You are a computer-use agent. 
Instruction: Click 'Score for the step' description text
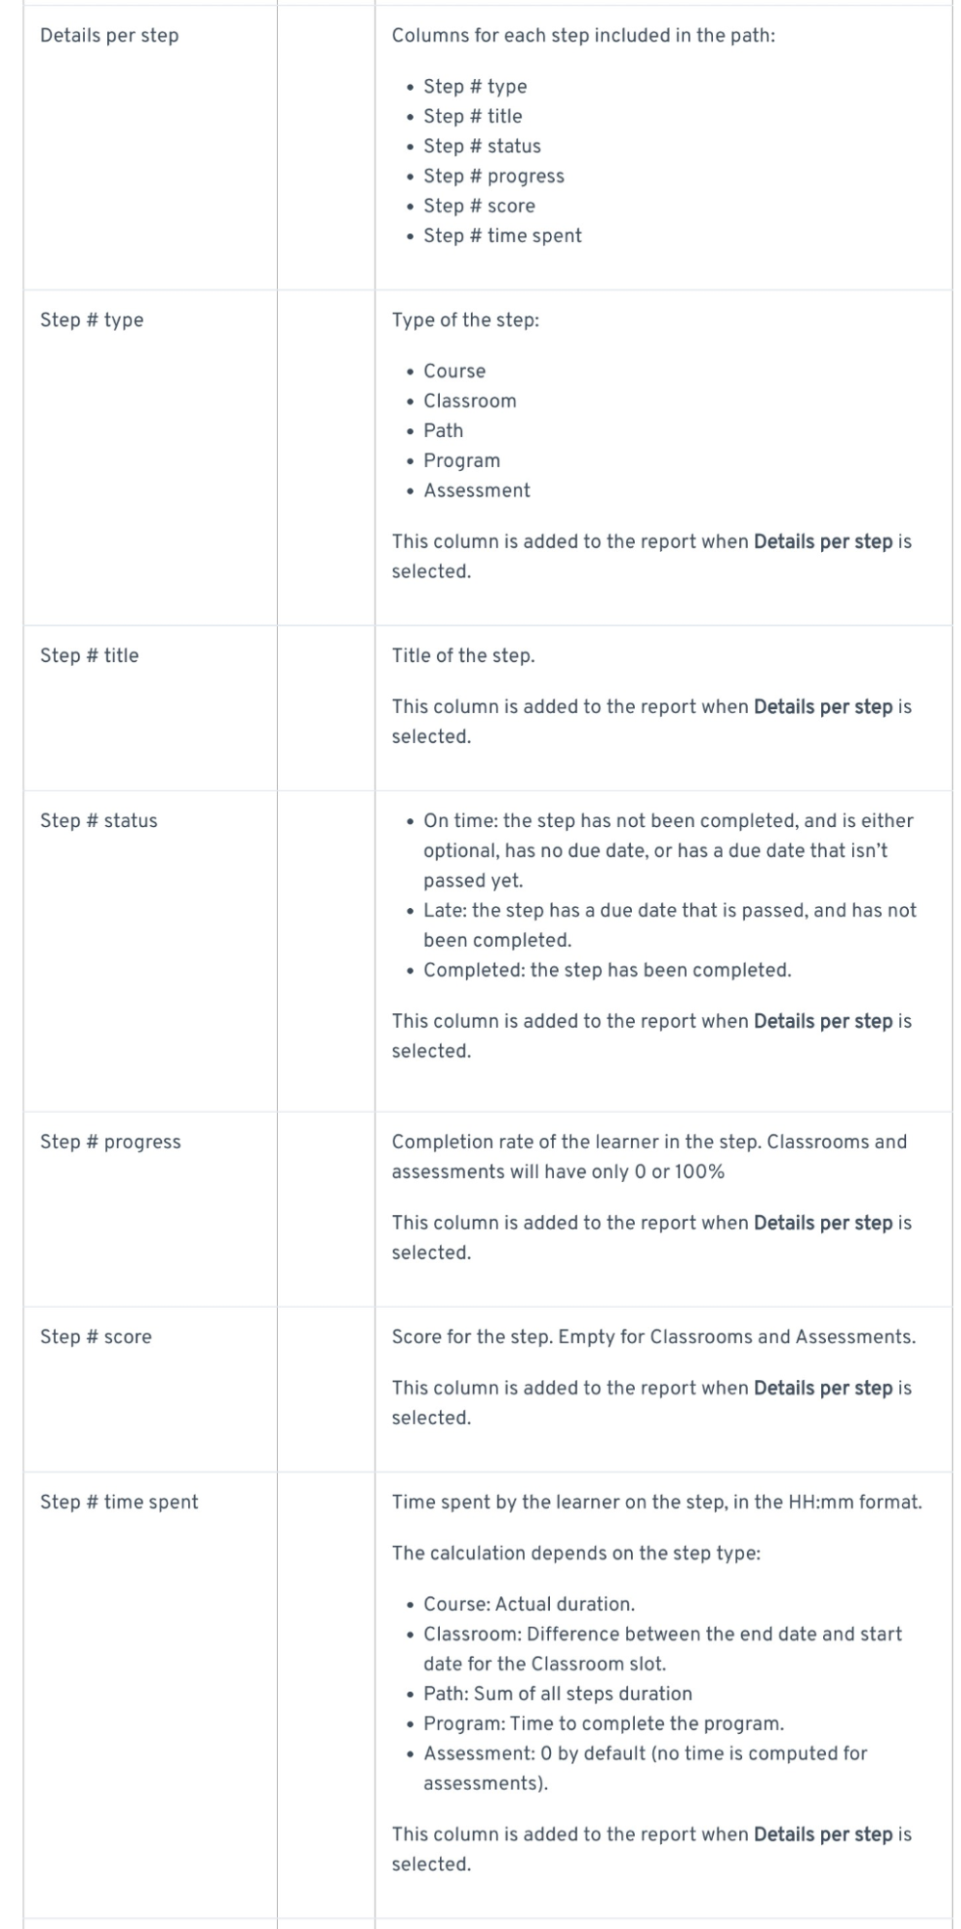[x=653, y=1337]
